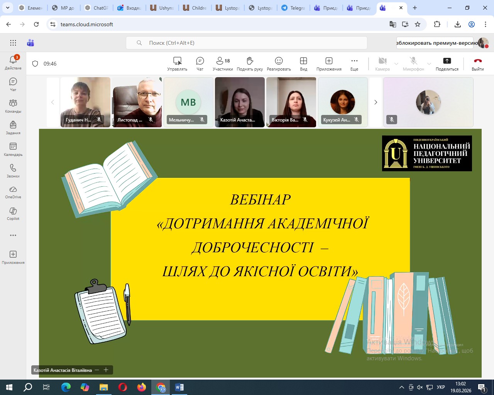Viewport: 494px width, 395px height.
Task: Expand the microphone options dropdown arrow
Action: click(x=429, y=64)
